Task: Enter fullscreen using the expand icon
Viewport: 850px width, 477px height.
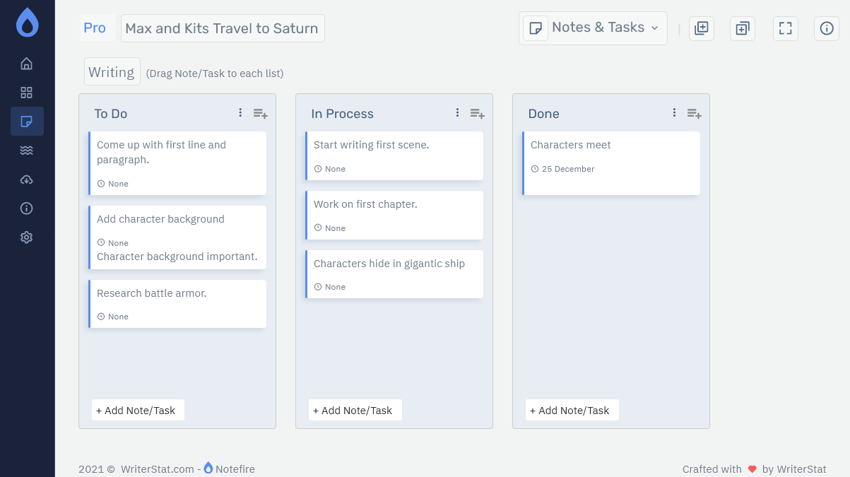Action: [785, 28]
